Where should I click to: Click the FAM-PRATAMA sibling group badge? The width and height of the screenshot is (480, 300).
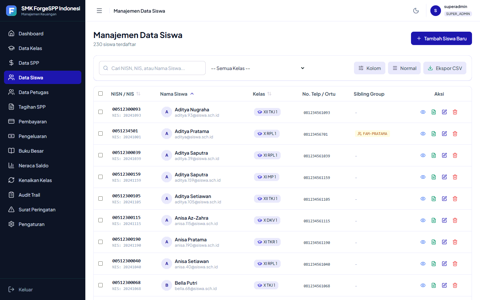[x=372, y=134]
